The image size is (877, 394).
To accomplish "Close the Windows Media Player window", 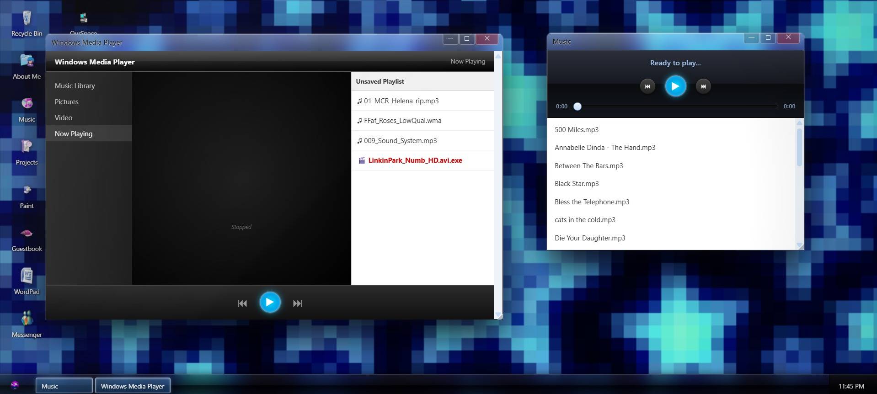I will point(487,39).
